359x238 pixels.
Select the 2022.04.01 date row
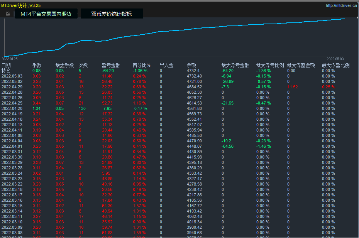[x=12, y=146]
